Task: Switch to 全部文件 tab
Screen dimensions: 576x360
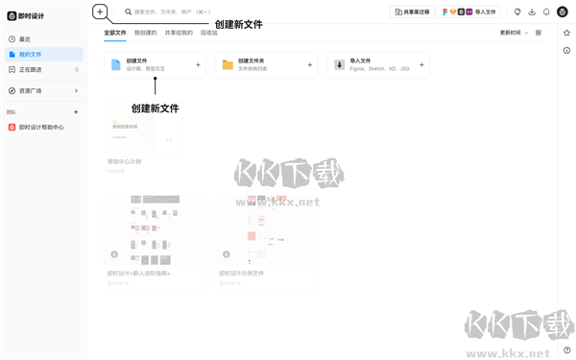Action: coord(115,33)
